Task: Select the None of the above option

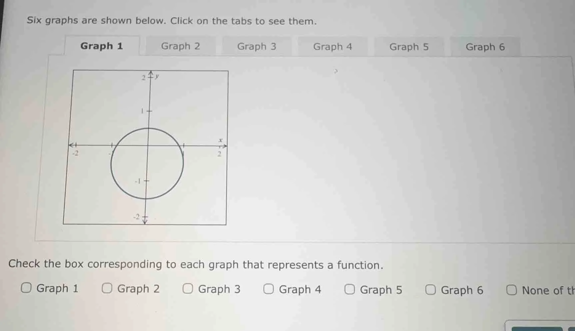Action: (x=512, y=290)
